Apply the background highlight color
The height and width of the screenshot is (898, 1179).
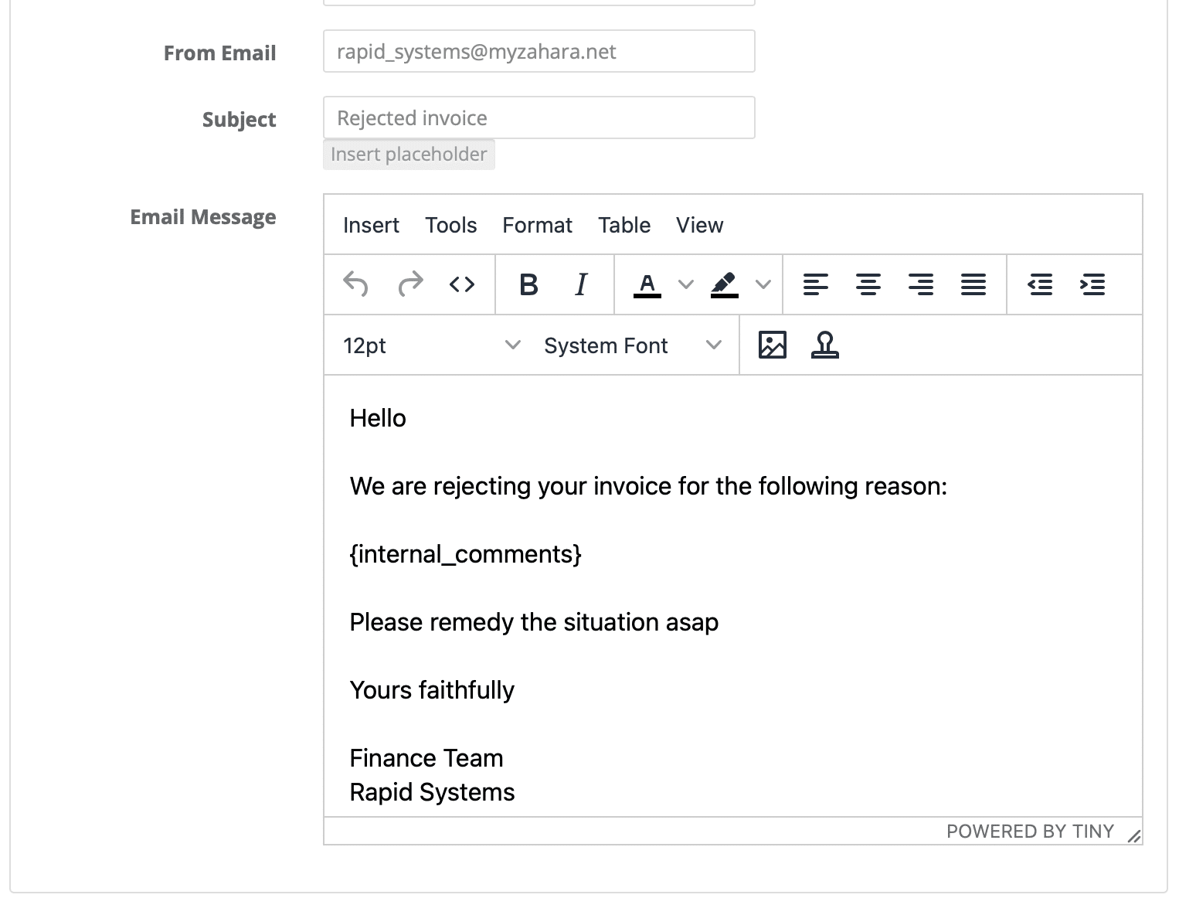(x=724, y=284)
